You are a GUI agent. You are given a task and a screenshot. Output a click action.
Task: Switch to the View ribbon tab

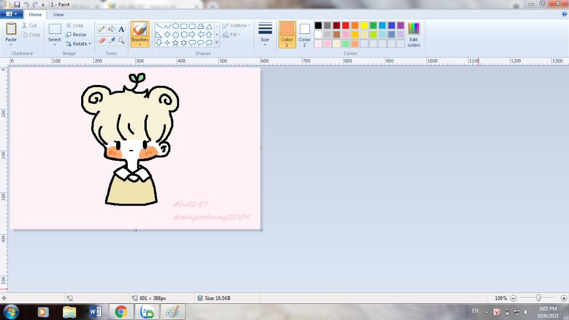click(58, 14)
